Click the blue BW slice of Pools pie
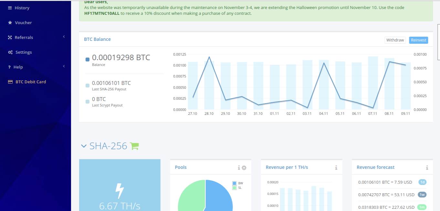The image size is (440, 211). coord(220,196)
